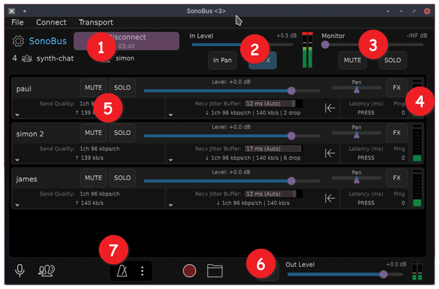The width and height of the screenshot is (439, 289).
Task: Adjust james's Level slider
Action: [x=232, y=181]
